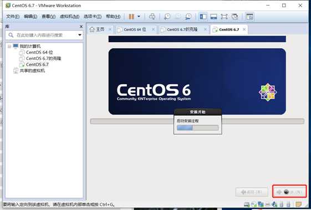Click the hard disk status icon
This screenshot has height=210, width=311.
coord(247,204)
